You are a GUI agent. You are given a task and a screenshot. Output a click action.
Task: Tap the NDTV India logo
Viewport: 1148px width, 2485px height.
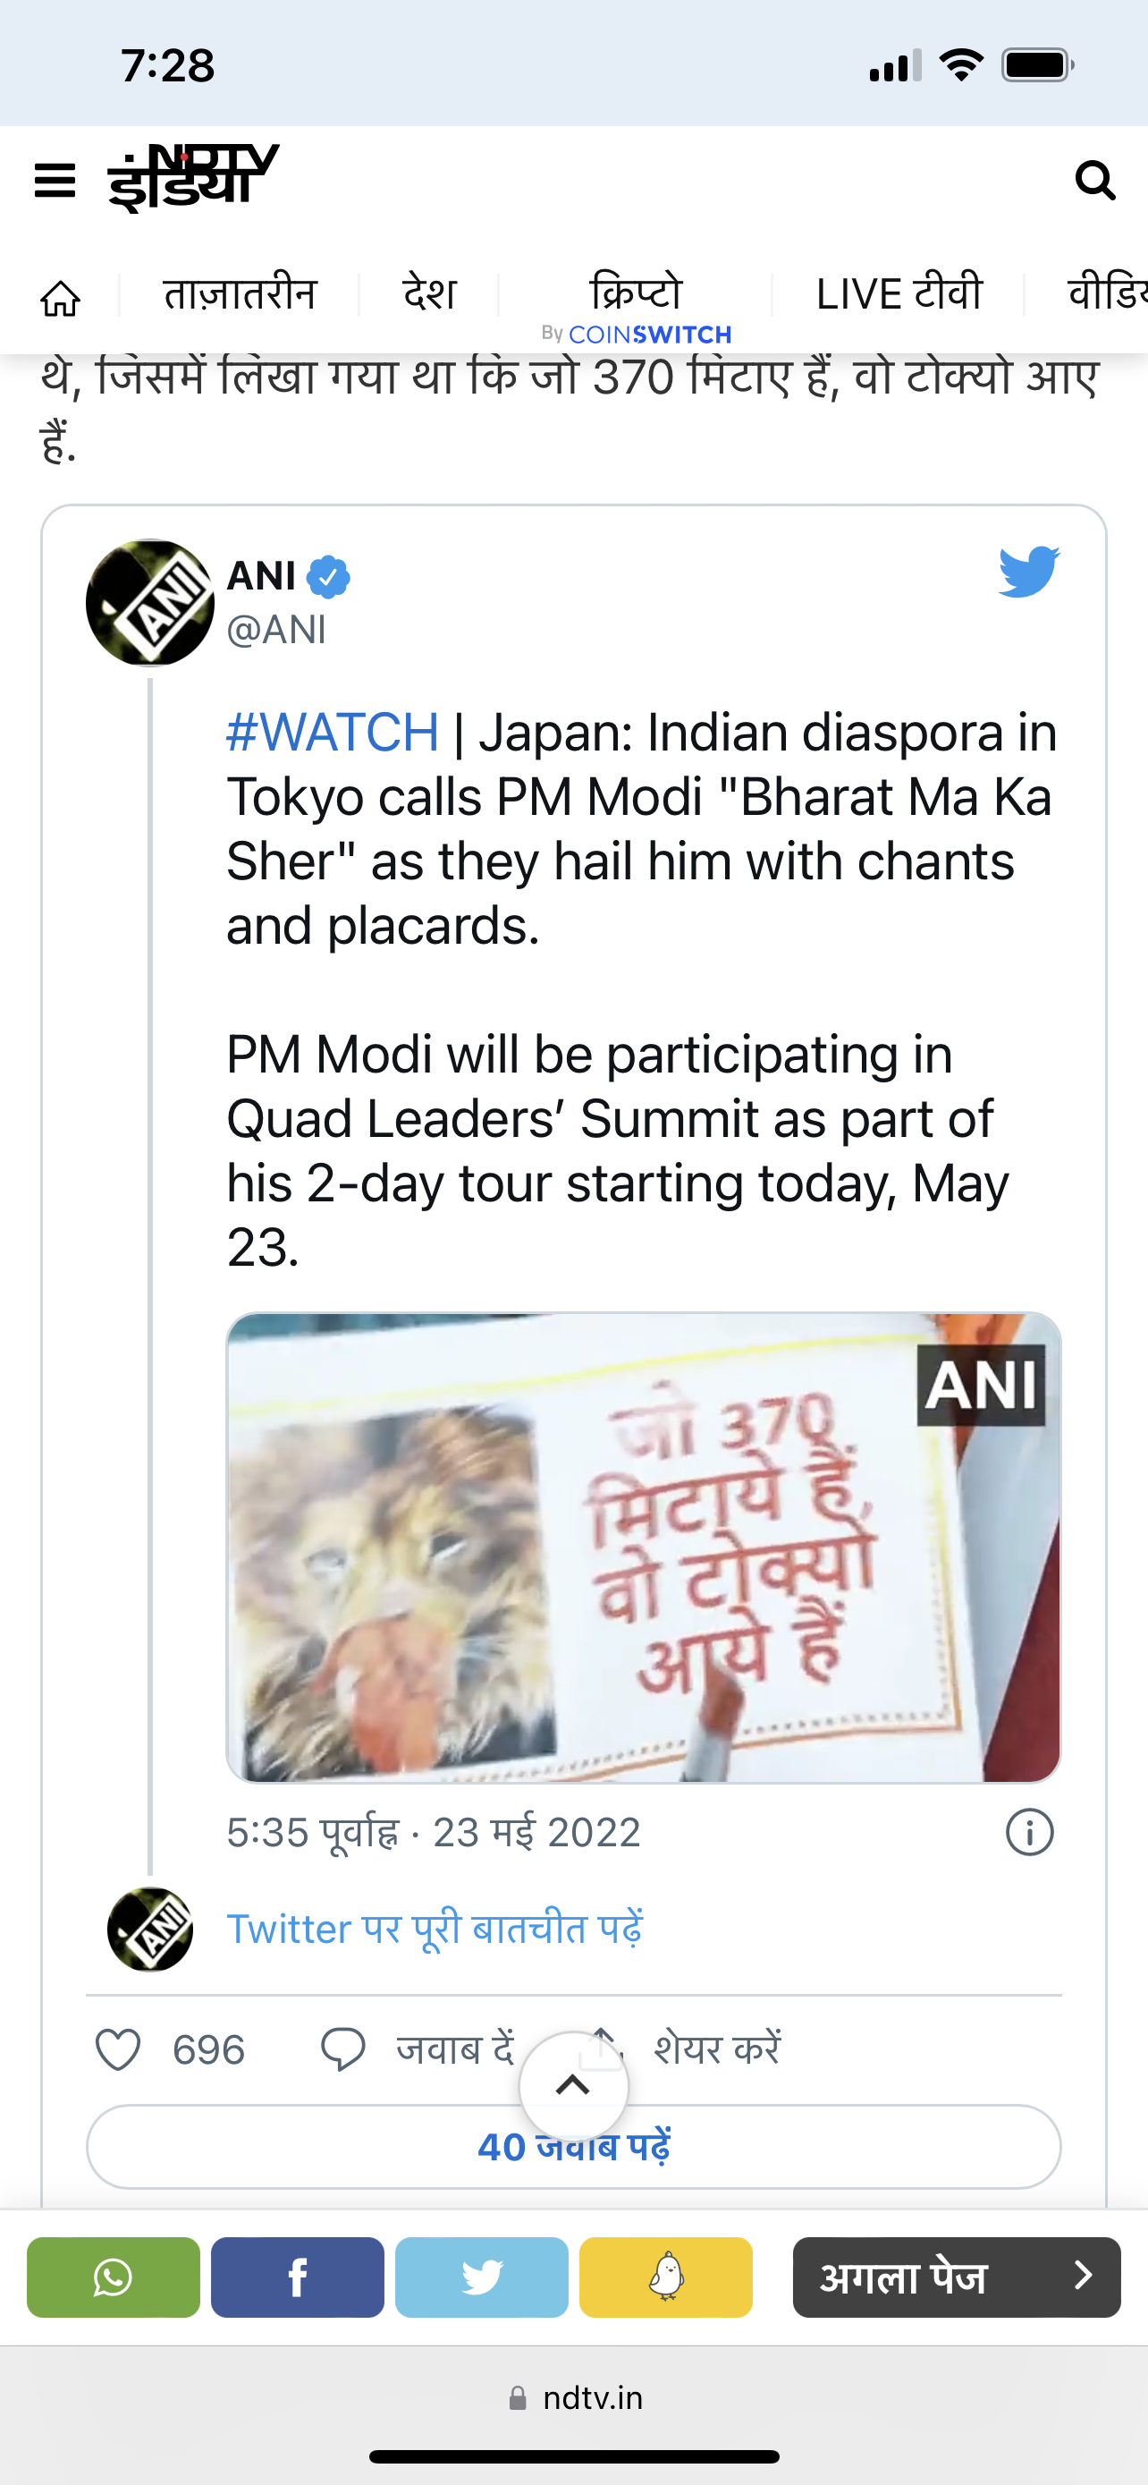point(194,177)
